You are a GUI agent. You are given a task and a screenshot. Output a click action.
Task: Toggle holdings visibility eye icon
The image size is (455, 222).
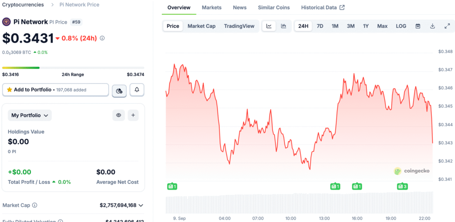(118, 115)
